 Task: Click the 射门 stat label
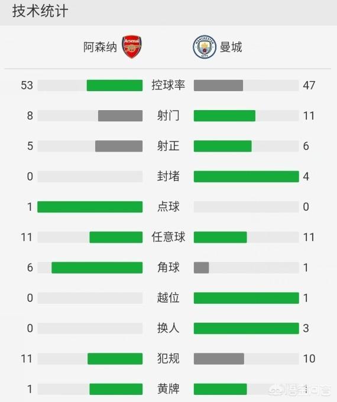[168, 115]
